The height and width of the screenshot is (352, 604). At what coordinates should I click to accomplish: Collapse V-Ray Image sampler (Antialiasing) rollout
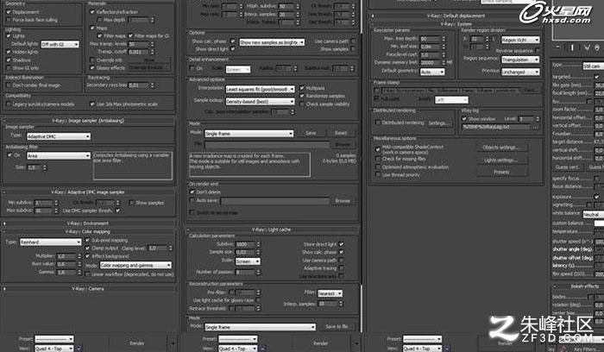pos(88,121)
